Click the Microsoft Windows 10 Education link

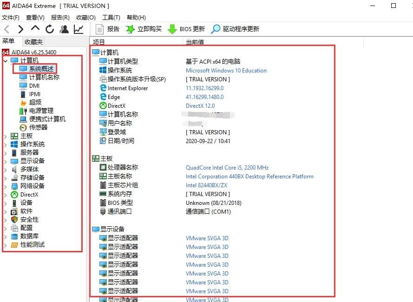226,70
